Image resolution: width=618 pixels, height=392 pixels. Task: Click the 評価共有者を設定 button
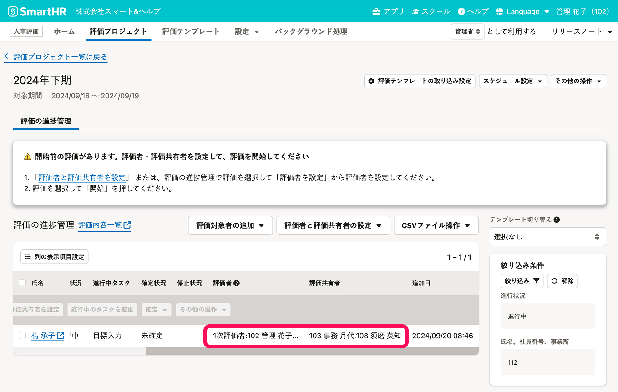coord(38,310)
